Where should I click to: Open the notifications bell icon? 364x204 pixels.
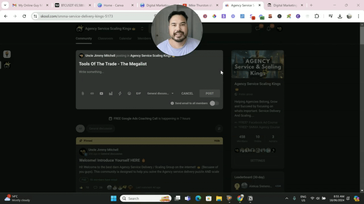click(269, 28)
